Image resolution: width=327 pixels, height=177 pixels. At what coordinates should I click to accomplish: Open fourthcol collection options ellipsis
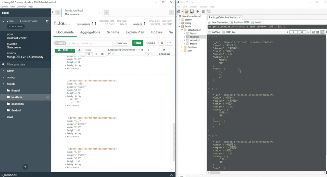[x=48, y=97]
